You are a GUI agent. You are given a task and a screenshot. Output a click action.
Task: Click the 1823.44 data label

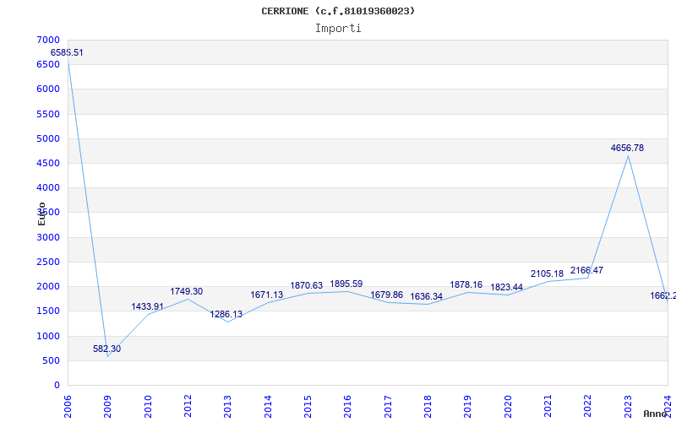click(x=506, y=287)
